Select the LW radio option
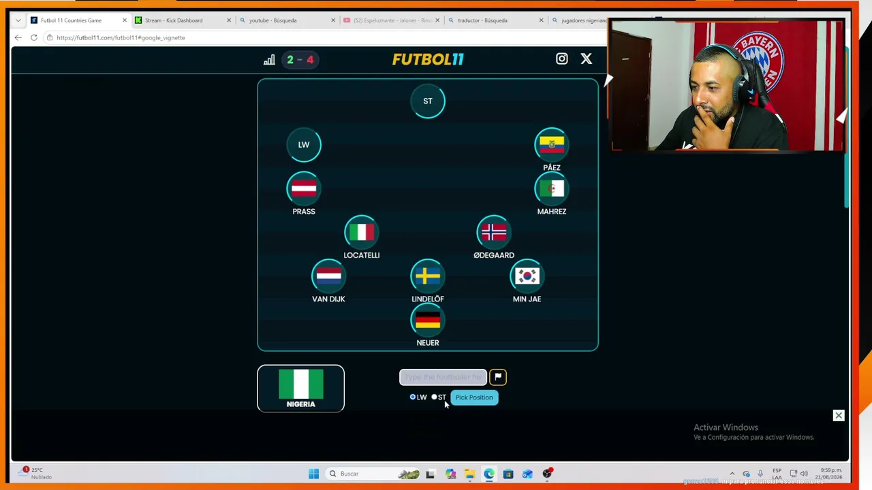 413,397
